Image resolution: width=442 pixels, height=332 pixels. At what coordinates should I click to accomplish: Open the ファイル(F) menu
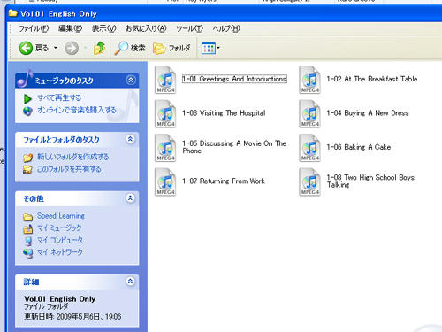pos(34,28)
